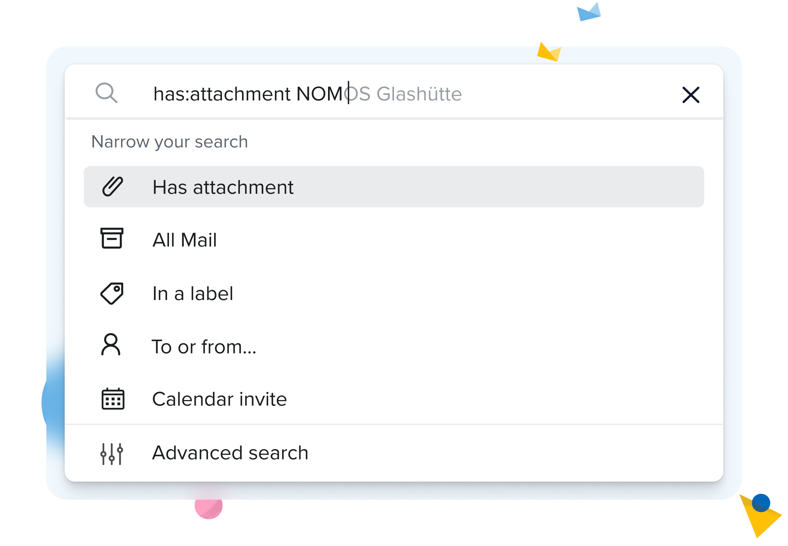Clear the search with the X button

pos(690,95)
